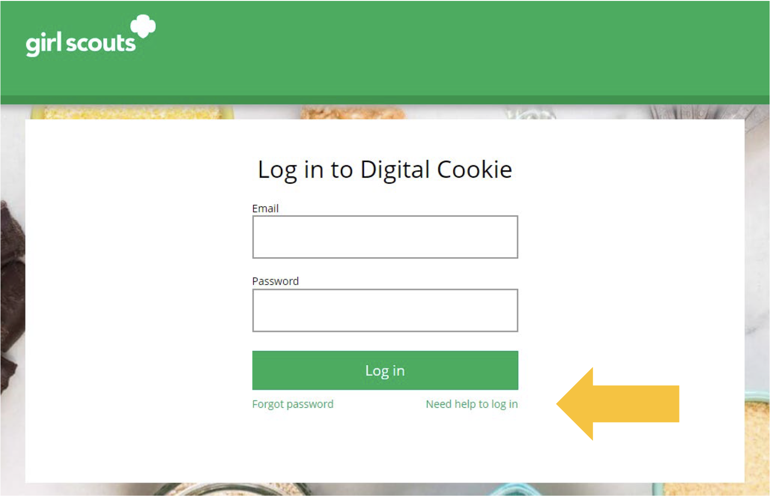Click the green Log in button
The width and height of the screenshot is (771, 498).
(385, 371)
